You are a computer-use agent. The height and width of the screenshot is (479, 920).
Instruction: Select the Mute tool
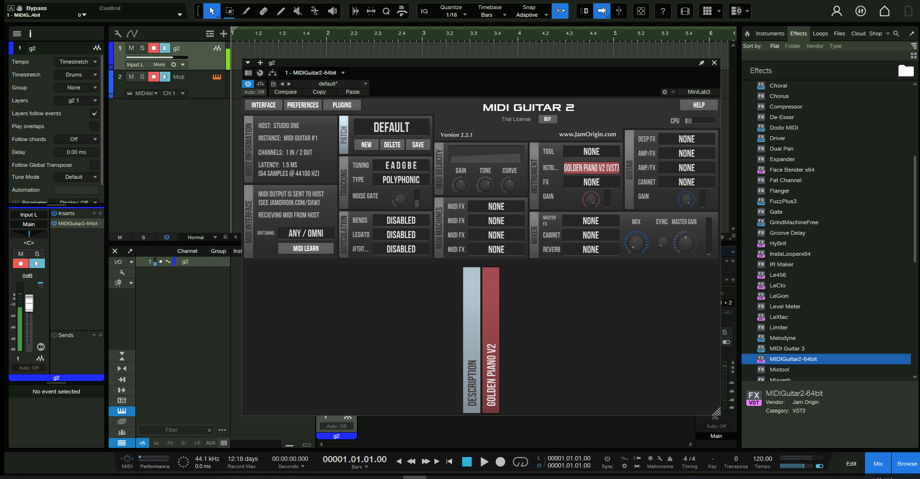[298, 11]
